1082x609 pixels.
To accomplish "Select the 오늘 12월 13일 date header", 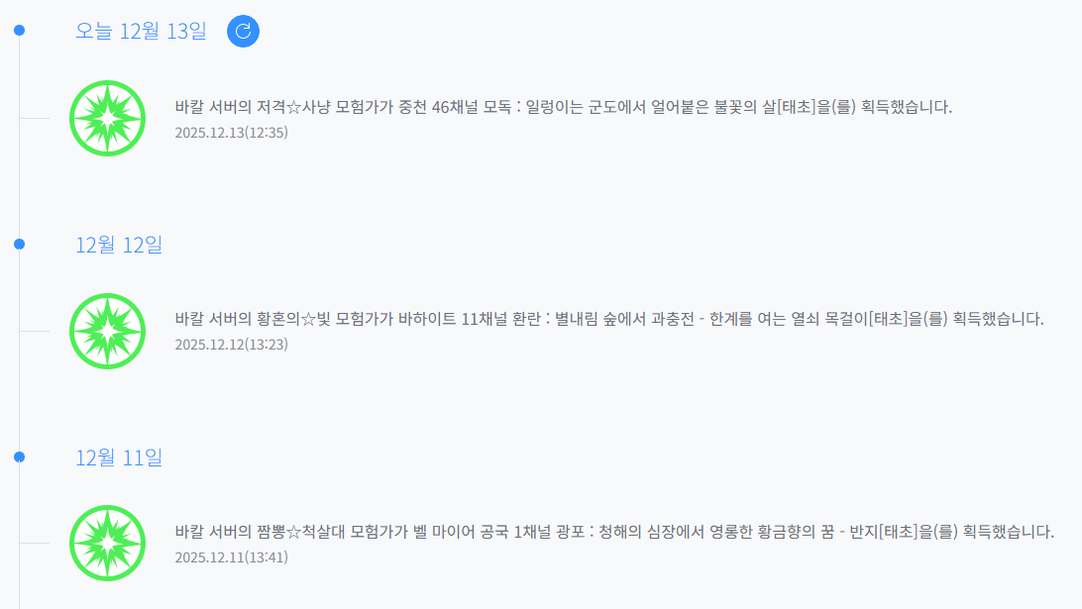I will tap(141, 31).
